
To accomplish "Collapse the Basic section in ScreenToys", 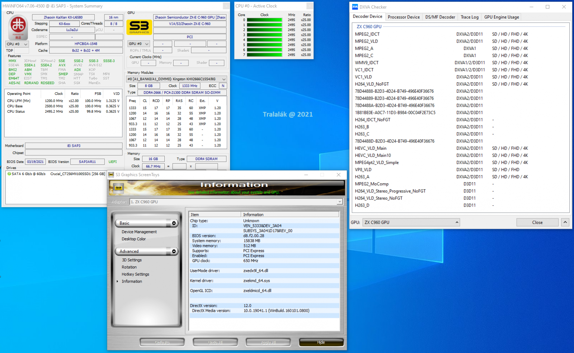I will pos(174,223).
